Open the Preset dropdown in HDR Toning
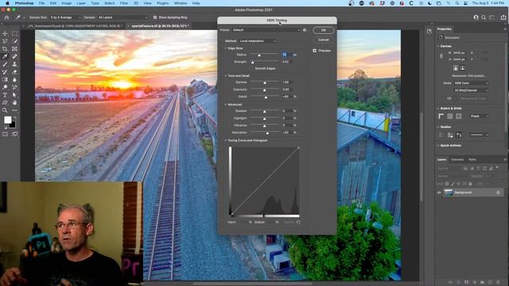The width and height of the screenshot is (509, 286). [x=266, y=30]
